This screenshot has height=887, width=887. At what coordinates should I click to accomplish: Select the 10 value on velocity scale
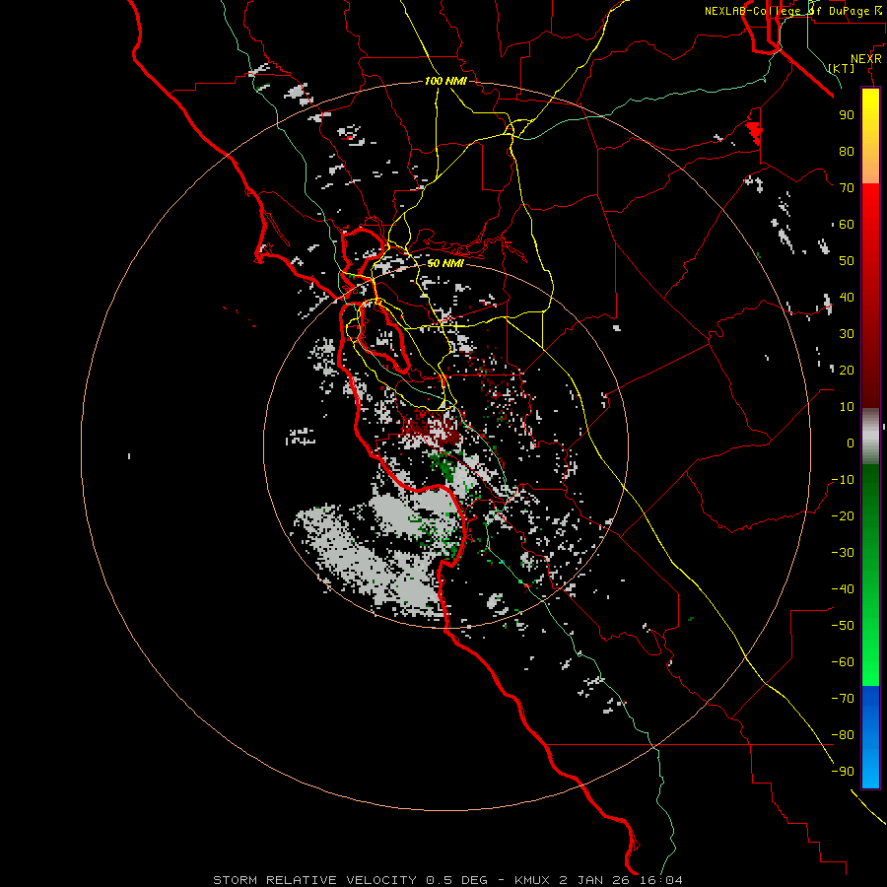pyautogui.click(x=847, y=407)
